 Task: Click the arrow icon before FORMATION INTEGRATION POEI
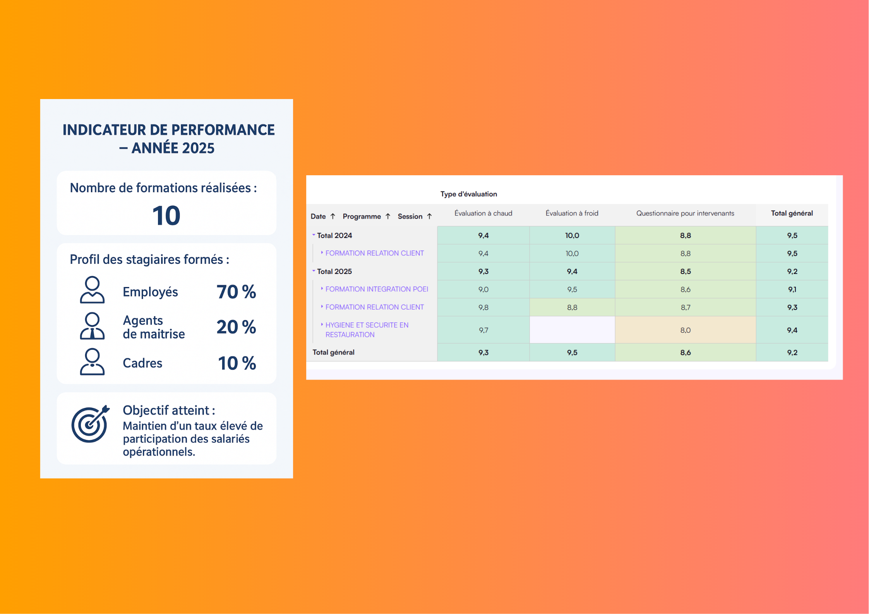(x=322, y=289)
